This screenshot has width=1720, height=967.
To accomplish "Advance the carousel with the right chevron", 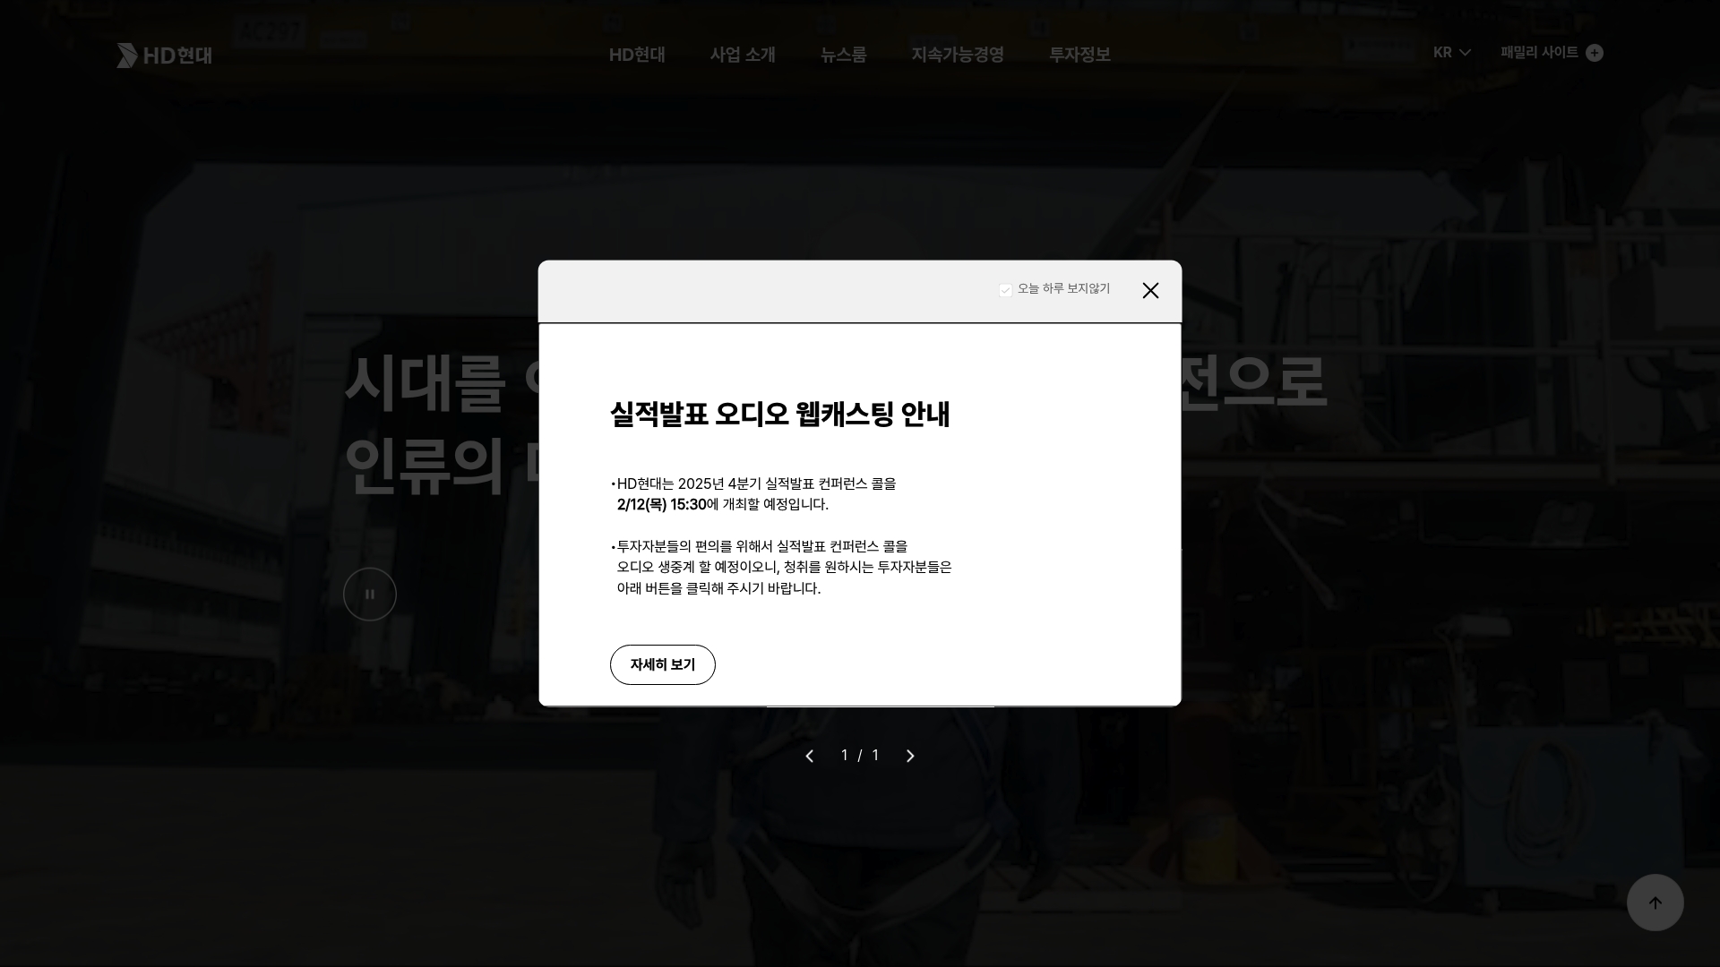I will click(x=910, y=755).
